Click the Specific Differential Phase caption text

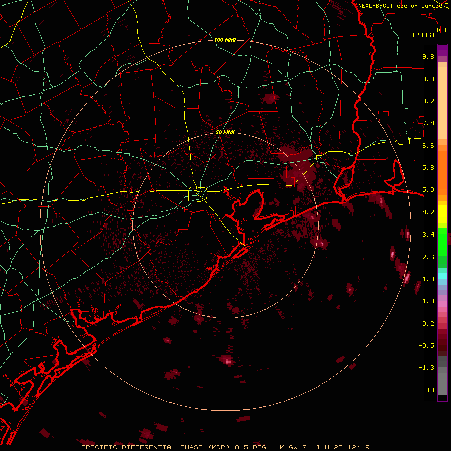click(225, 447)
